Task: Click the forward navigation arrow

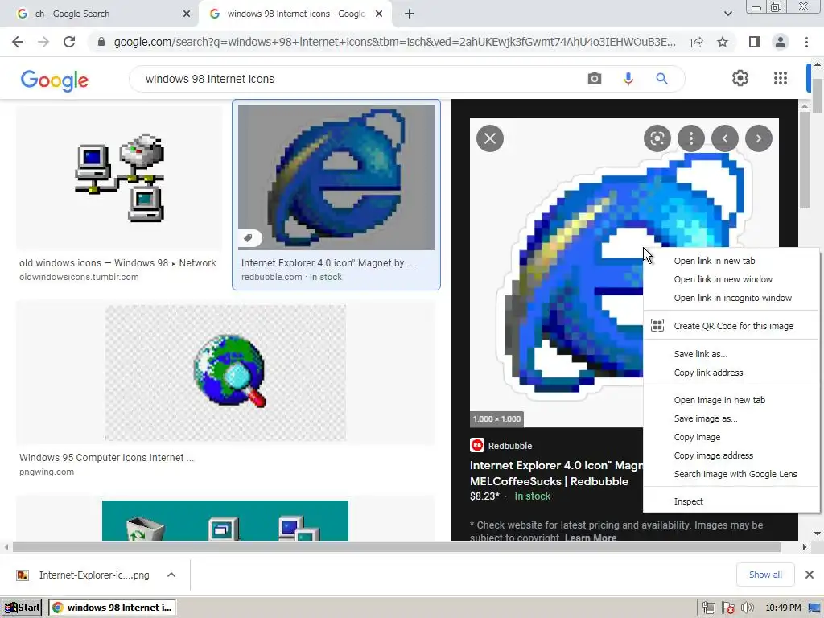Action: 43,42
